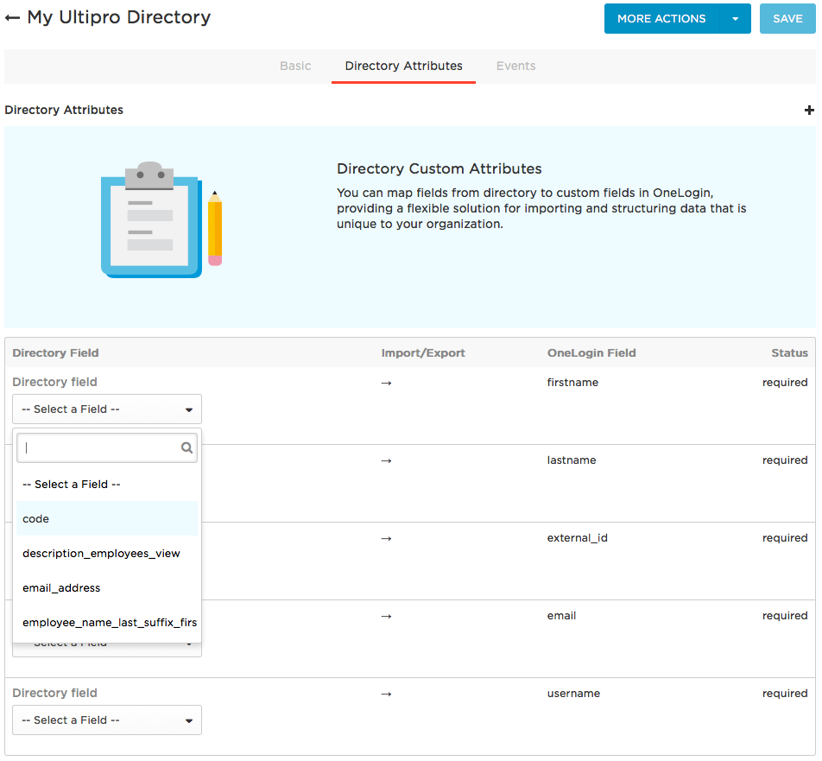Open the firstname Select a Field dropdown

[x=107, y=409]
